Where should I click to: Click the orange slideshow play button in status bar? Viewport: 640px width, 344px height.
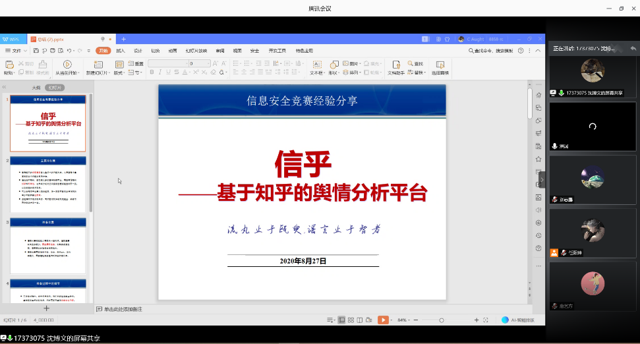[383, 320]
